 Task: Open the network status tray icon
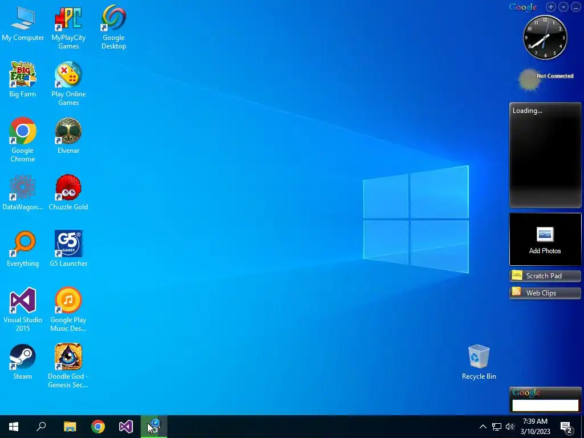[497, 427]
